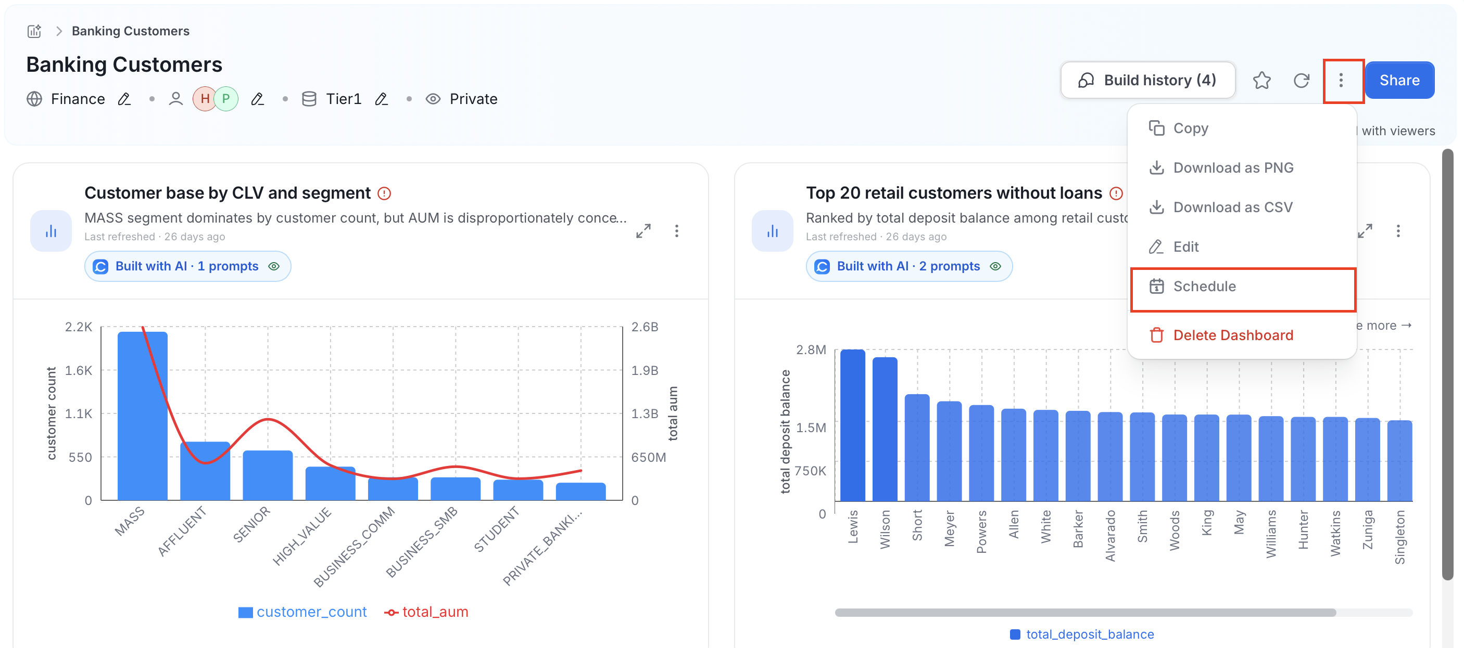Toggle eye icon in 2 prompts badge
1464x648 pixels.
(x=996, y=266)
